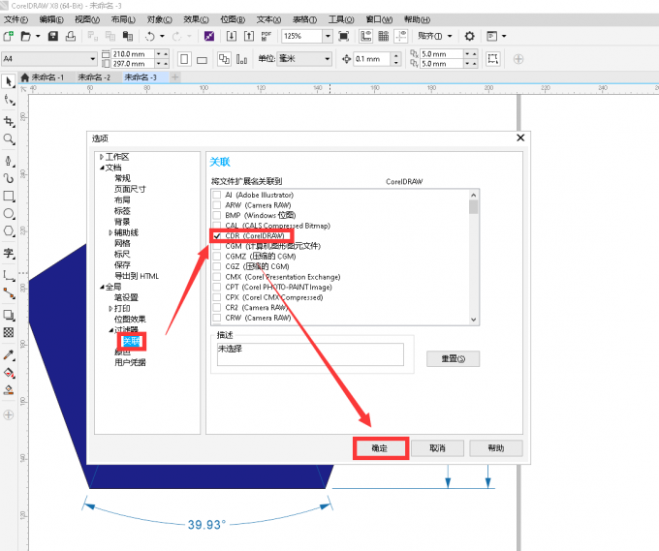Uncheck the CDR (CorelDRAW) checkbox

click(217, 236)
